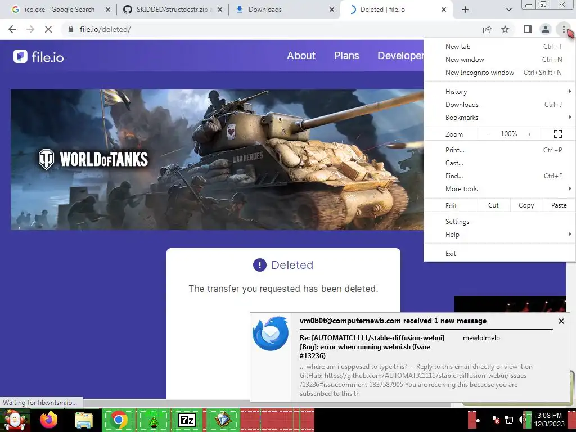Viewport: 576px width, 432px height.
Task: Select New window menu entry
Action: point(499,60)
